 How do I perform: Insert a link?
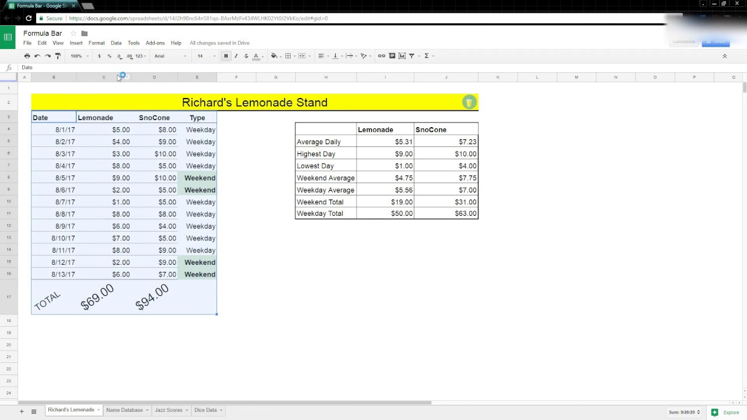click(381, 56)
